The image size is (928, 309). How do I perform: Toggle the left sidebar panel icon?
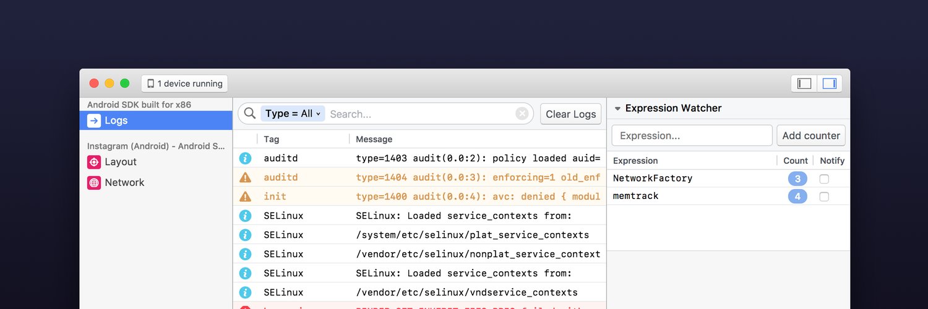804,83
